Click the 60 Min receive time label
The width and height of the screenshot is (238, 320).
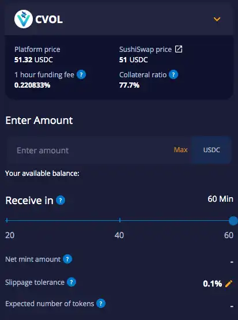[220, 199]
